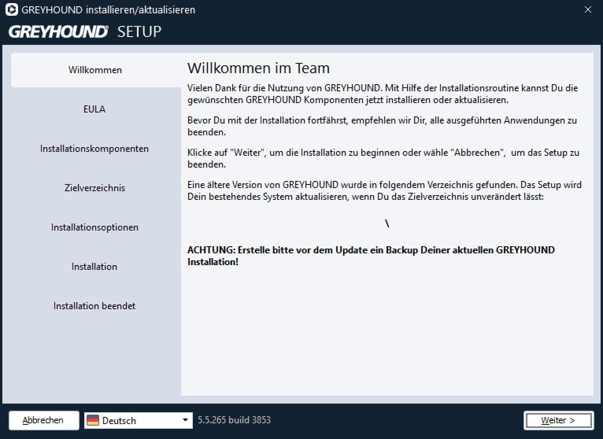This screenshot has height=439, width=603.
Task: Click the paragraph starting Bevor Du
Action: [382, 126]
